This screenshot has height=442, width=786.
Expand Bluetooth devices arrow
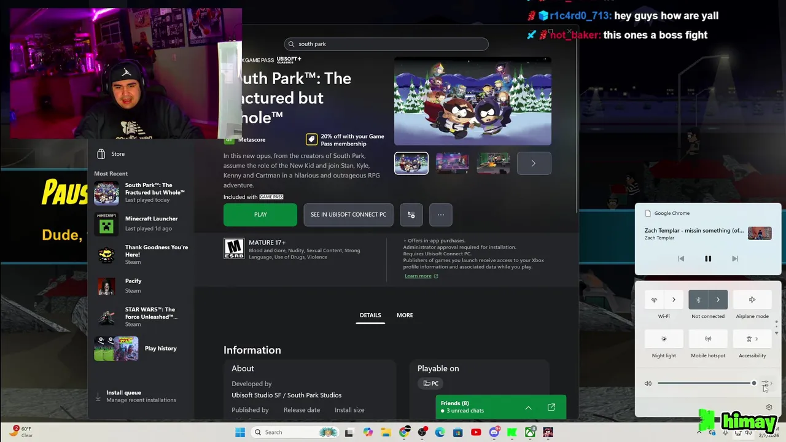[718, 300]
